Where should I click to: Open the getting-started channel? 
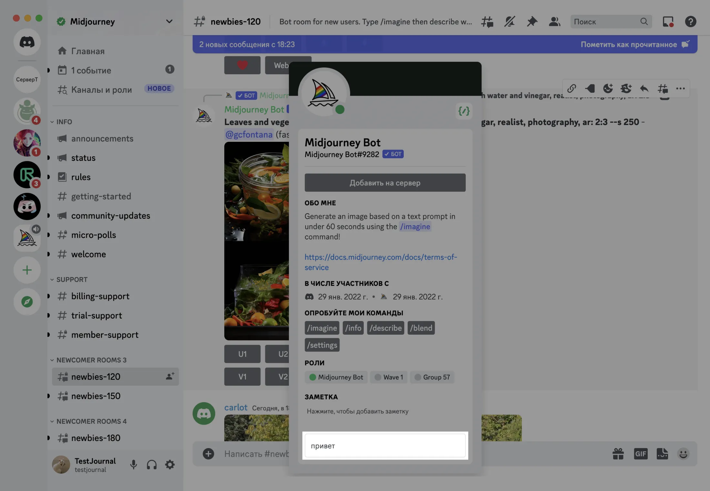pos(115,196)
